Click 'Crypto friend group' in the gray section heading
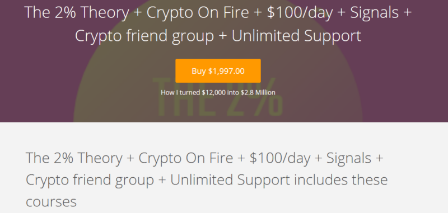This screenshot has height=213, width=448. coord(90,180)
